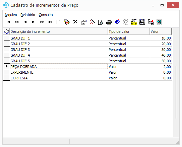Open the Arquivo menu
Image resolution: width=182 pixels, height=147 pixels.
(11, 15)
